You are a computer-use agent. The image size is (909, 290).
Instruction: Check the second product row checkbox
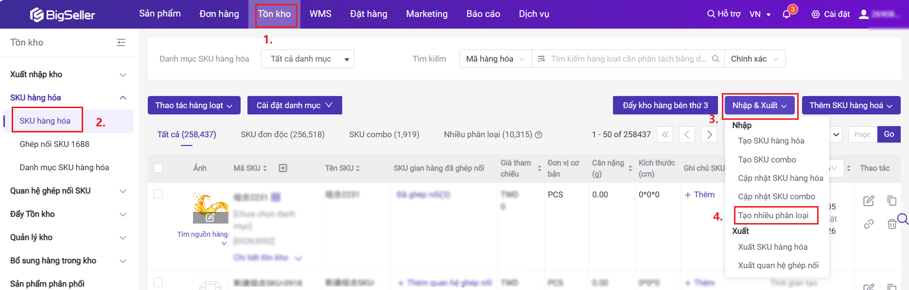158,282
